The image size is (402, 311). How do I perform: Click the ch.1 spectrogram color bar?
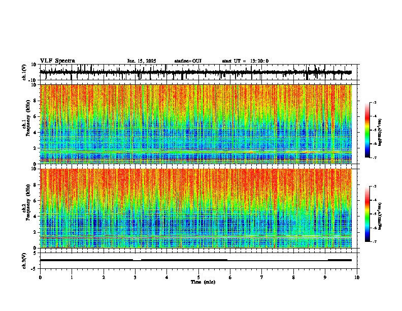pyautogui.click(x=367, y=130)
